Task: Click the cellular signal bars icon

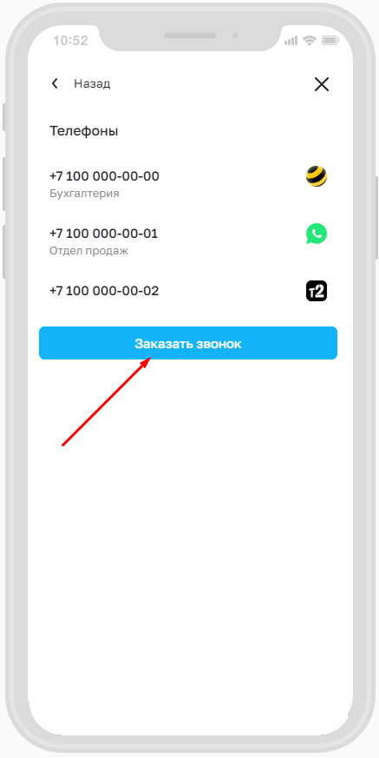Action: 291,41
